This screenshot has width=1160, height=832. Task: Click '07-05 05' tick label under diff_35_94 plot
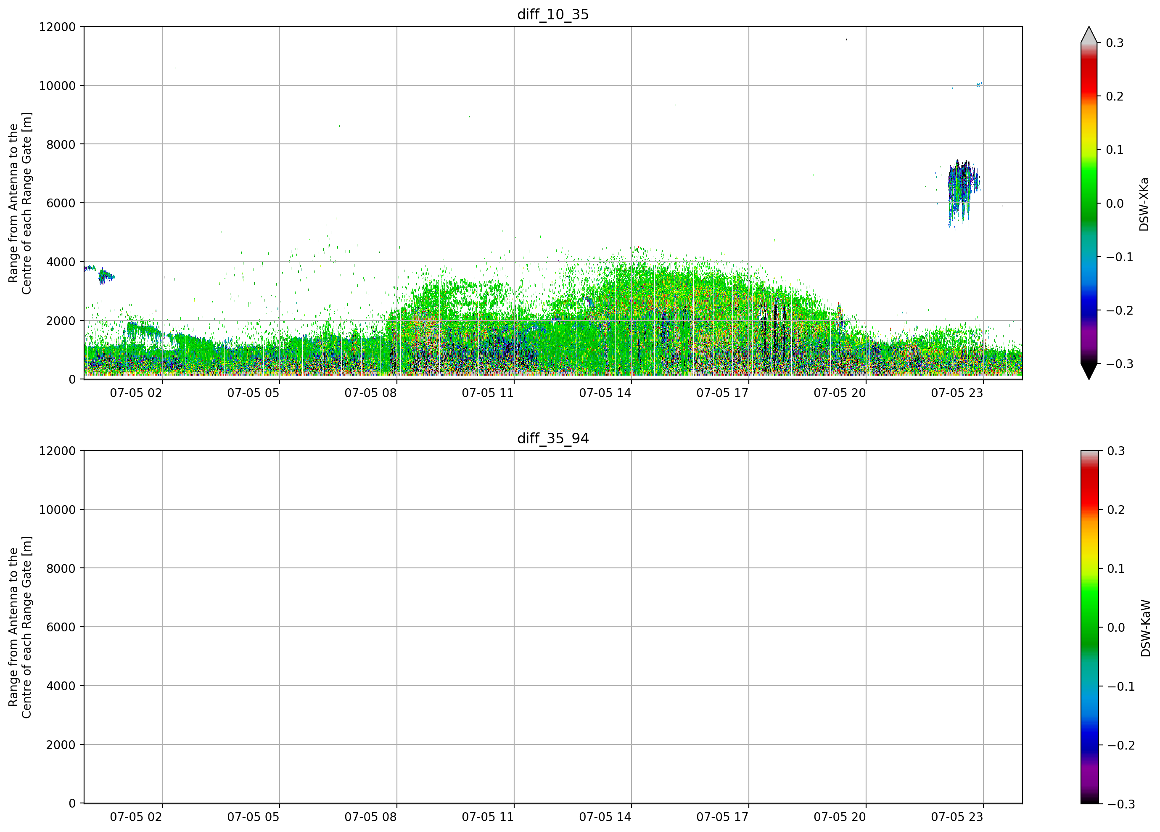pyautogui.click(x=253, y=817)
